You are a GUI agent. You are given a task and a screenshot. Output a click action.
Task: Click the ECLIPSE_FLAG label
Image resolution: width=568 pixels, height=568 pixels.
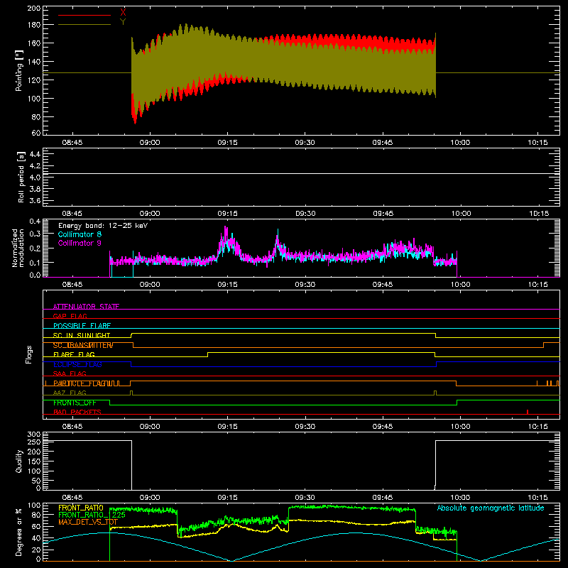77,364
